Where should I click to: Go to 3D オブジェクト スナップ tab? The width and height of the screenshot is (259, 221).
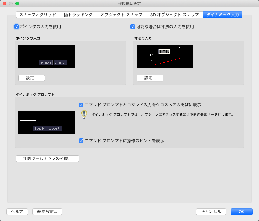175,15
